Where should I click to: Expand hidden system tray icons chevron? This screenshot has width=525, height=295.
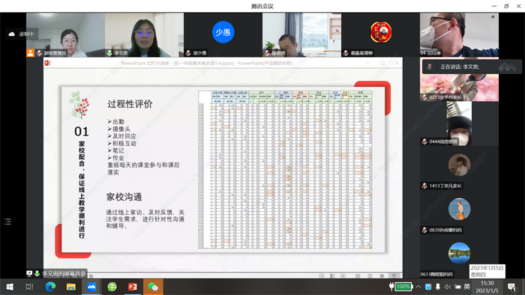click(x=418, y=287)
